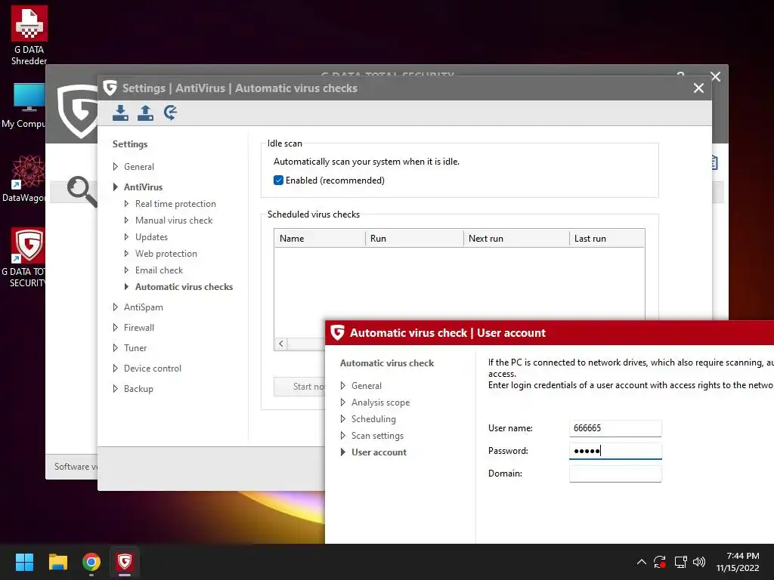Click the Start now button
This screenshot has width=774, height=580.
tap(299, 387)
